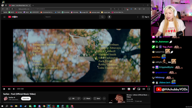
Task: Focus the YouTube search box
Action: click(71, 17)
